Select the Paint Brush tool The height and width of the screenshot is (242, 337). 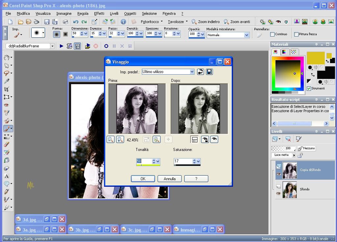tap(7, 129)
